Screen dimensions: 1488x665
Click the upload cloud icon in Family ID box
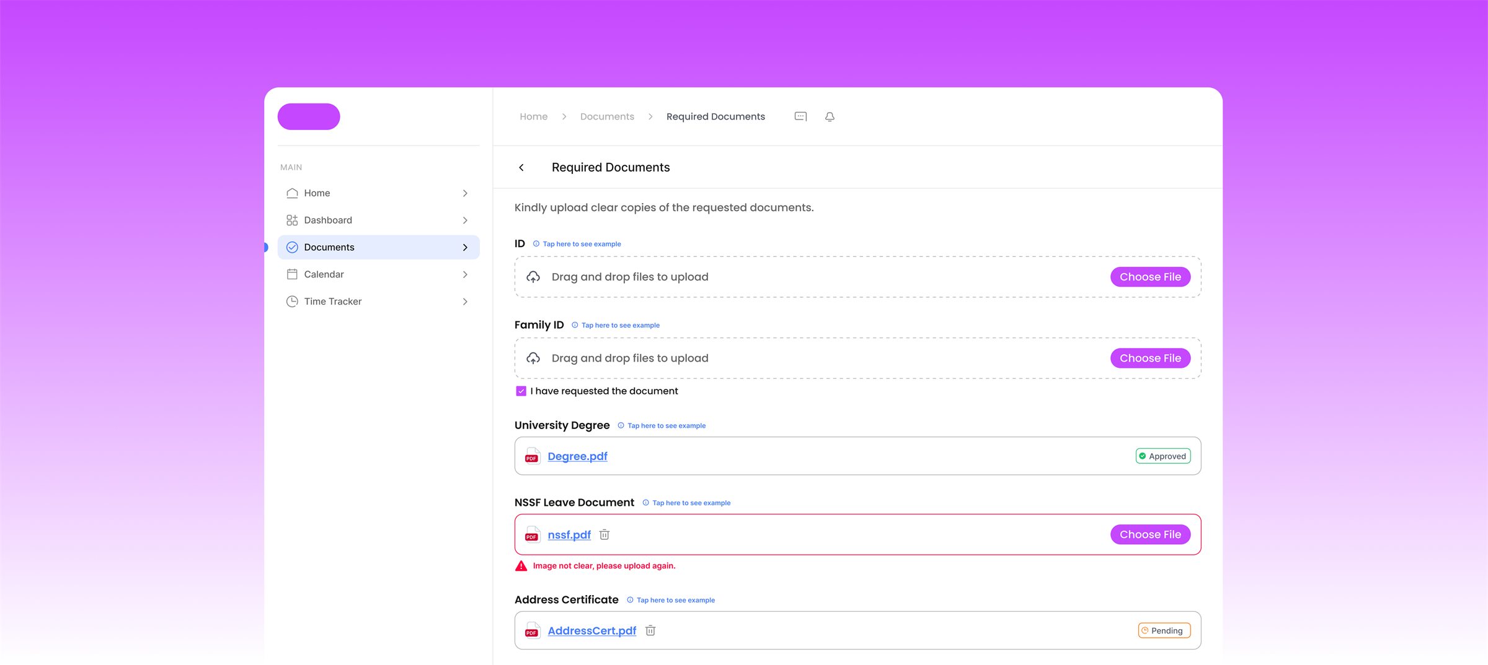tap(533, 358)
